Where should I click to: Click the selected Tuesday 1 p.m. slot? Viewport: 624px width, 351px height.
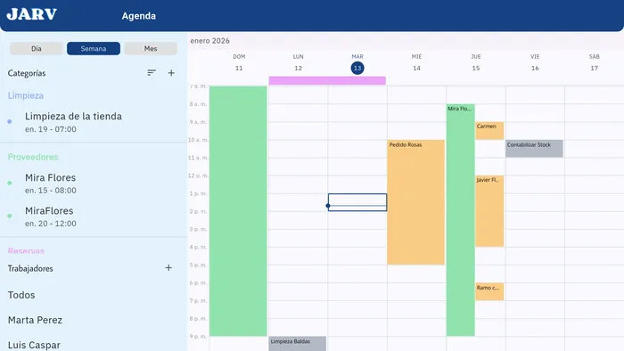(x=357, y=202)
